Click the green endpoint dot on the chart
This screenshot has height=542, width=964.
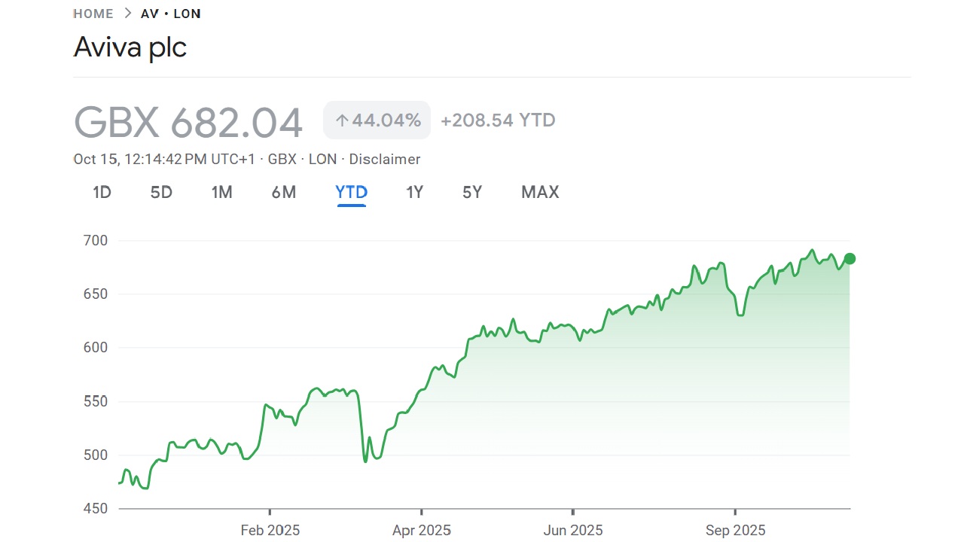tap(850, 259)
